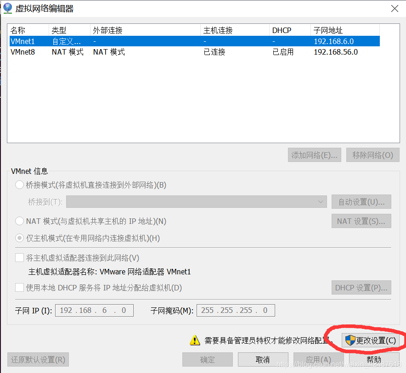406x373 pixels.
Task: Toggle 将主机虚拟适配器连接到此网络 checkbox
Action: tap(20, 258)
